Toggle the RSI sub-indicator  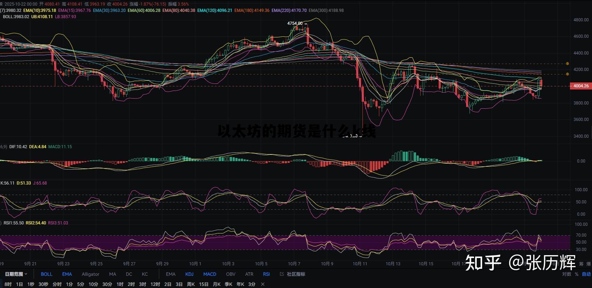(x=266, y=274)
